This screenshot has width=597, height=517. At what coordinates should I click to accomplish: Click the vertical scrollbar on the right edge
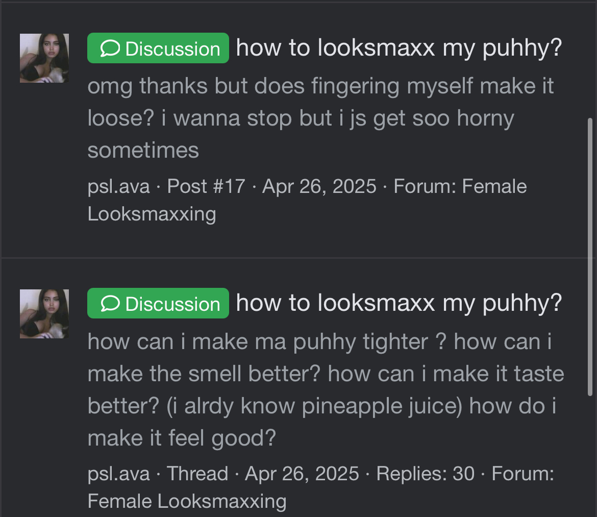[590, 255]
